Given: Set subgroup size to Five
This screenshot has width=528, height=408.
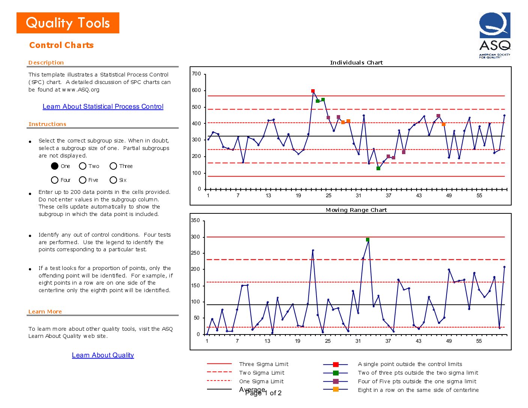Looking at the screenshot, I should pyautogui.click(x=83, y=180).
